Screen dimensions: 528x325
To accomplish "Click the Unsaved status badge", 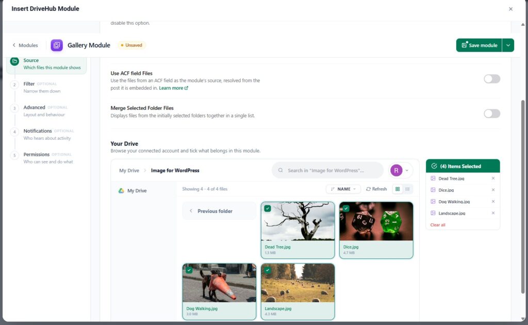I will 131,45.
